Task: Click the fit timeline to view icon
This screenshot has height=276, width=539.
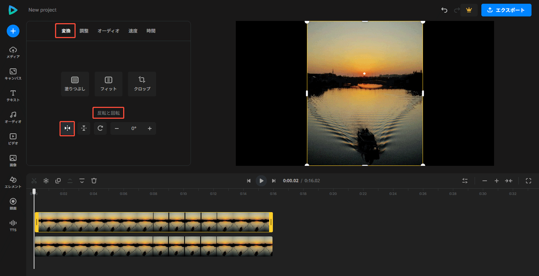Action: pyautogui.click(x=509, y=181)
